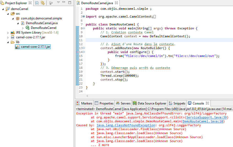Click the folded import placeholder box
This screenshot has height=147, width=233.
click(x=155, y=17)
